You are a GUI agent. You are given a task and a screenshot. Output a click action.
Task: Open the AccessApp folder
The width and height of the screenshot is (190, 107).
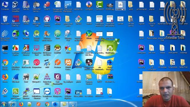coord(162,64)
